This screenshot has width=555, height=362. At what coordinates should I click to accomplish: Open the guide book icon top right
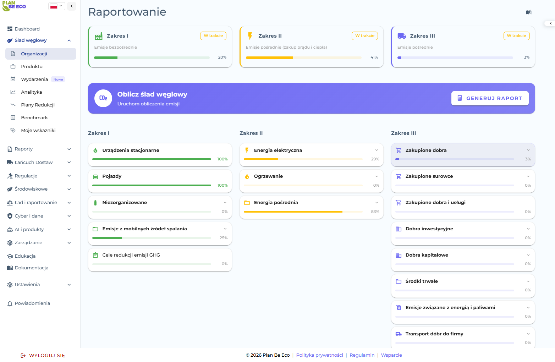coord(528,12)
